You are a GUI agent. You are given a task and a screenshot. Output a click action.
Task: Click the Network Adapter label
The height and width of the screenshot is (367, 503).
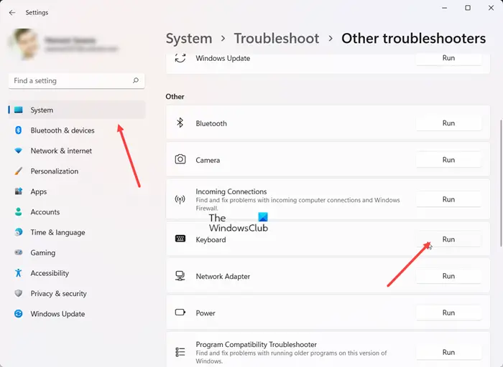pos(223,276)
